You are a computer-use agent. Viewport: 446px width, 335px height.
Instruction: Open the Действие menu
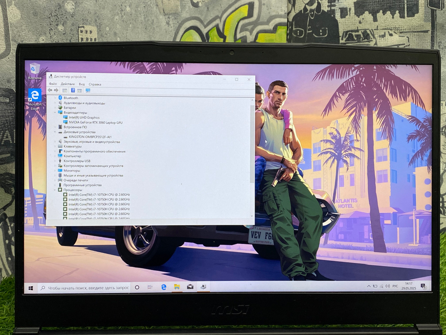[x=68, y=84]
